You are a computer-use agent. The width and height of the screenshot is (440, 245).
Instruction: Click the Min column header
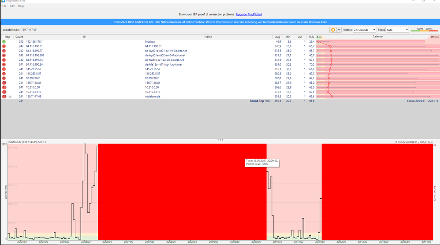[287, 37]
